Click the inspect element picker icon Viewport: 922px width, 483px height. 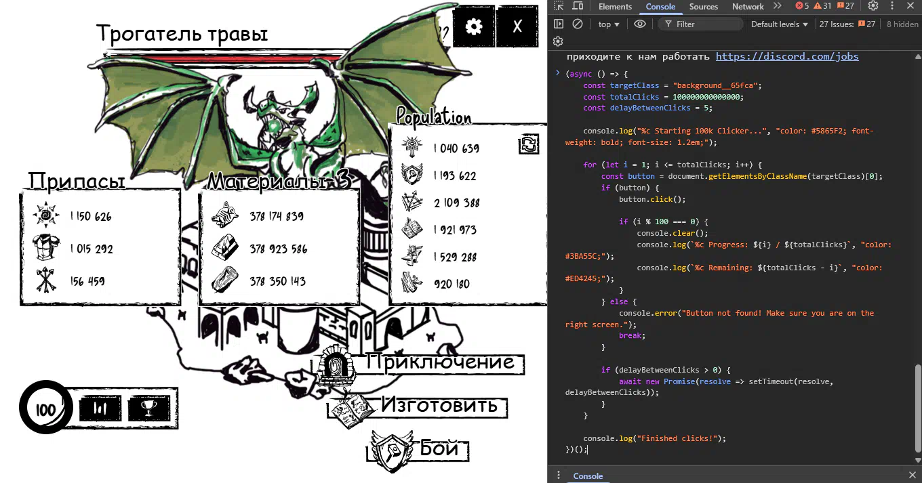click(558, 6)
